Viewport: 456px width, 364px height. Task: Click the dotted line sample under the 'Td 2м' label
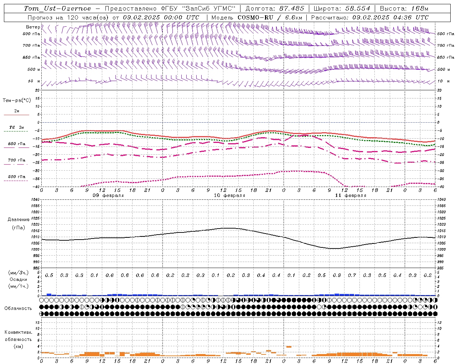pyautogui.click(x=16, y=132)
